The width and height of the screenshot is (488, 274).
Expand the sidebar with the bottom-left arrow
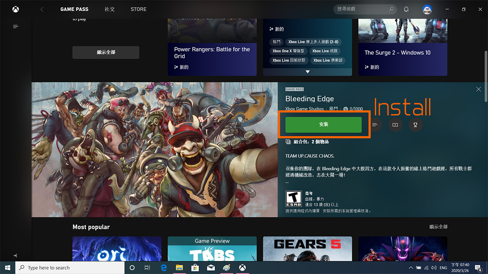[x=15, y=255]
